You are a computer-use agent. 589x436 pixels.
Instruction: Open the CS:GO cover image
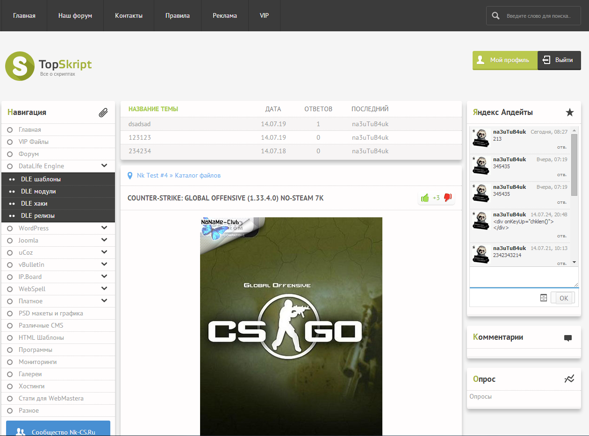291,327
